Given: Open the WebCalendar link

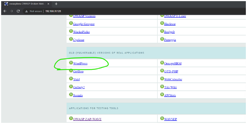Looking at the screenshot, I should point(173,79).
